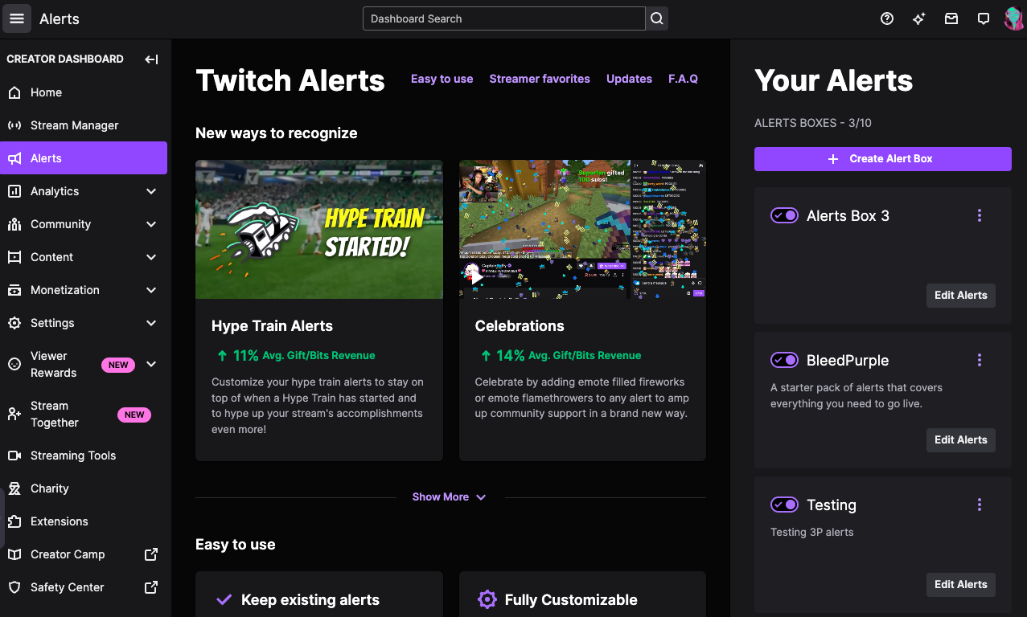This screenshot has height=617, width=1027.
Task: Open the Hype Train Started thumbnail
Action: point(319,230)
